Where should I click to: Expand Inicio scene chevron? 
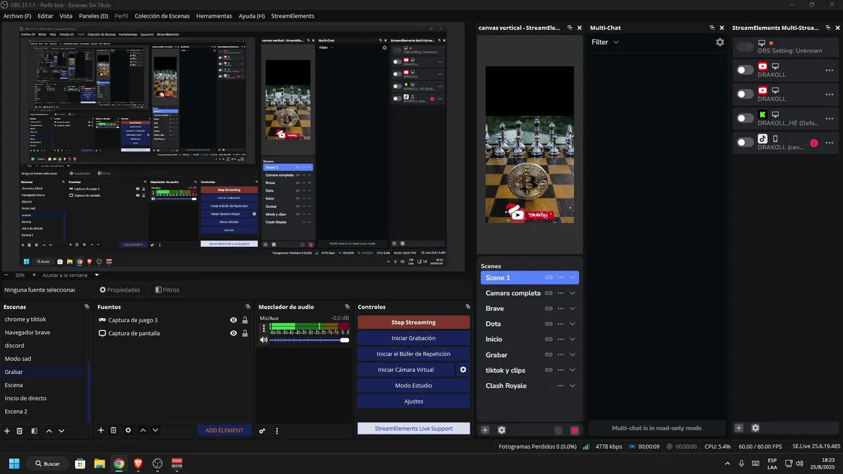coord(572,339)
